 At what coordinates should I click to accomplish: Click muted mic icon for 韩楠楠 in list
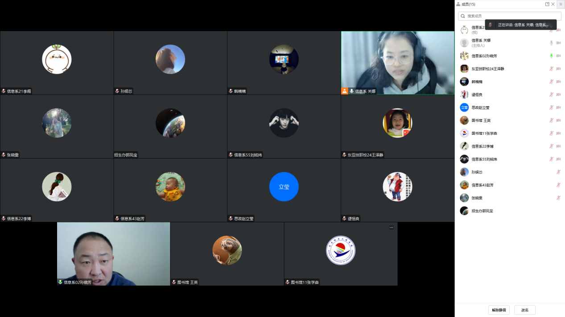pos(551,82)
